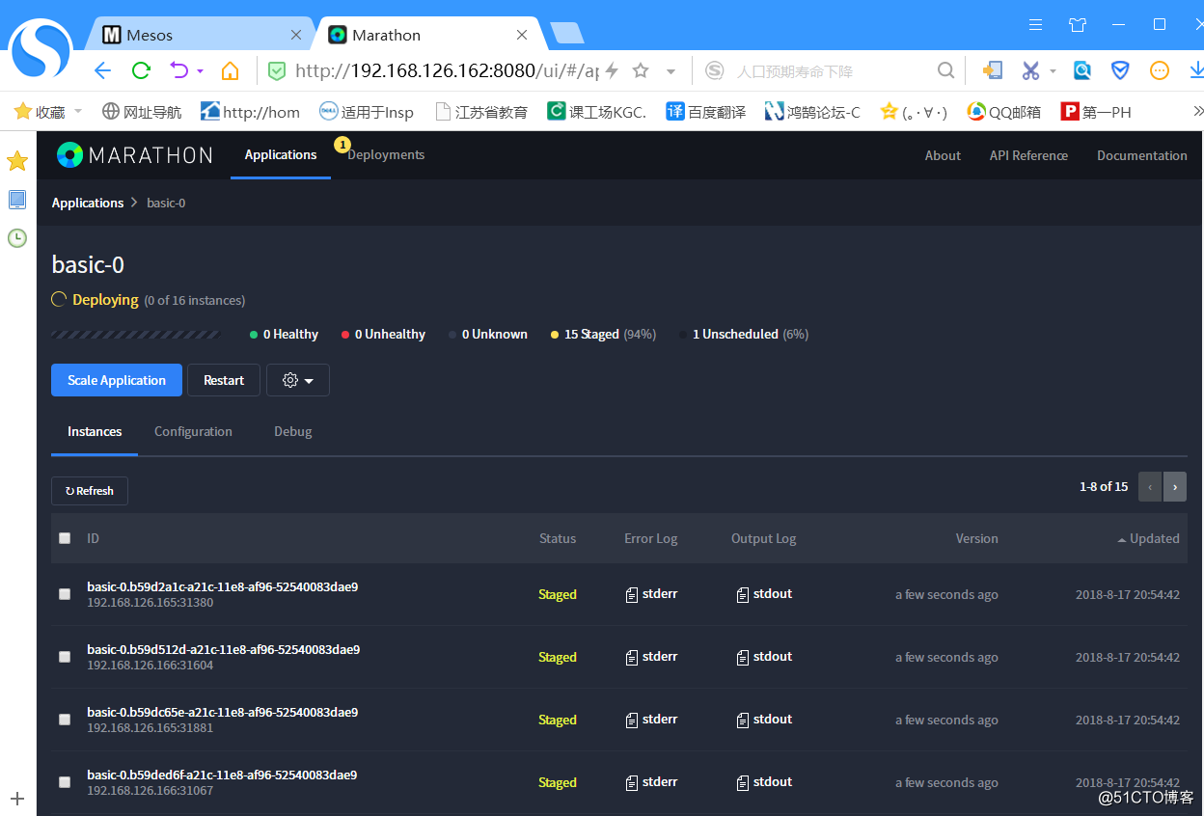Viewport: 1204px width, 816px height.
Task: Open the 百度翻译 bookmark
Action: coord(706,112)
